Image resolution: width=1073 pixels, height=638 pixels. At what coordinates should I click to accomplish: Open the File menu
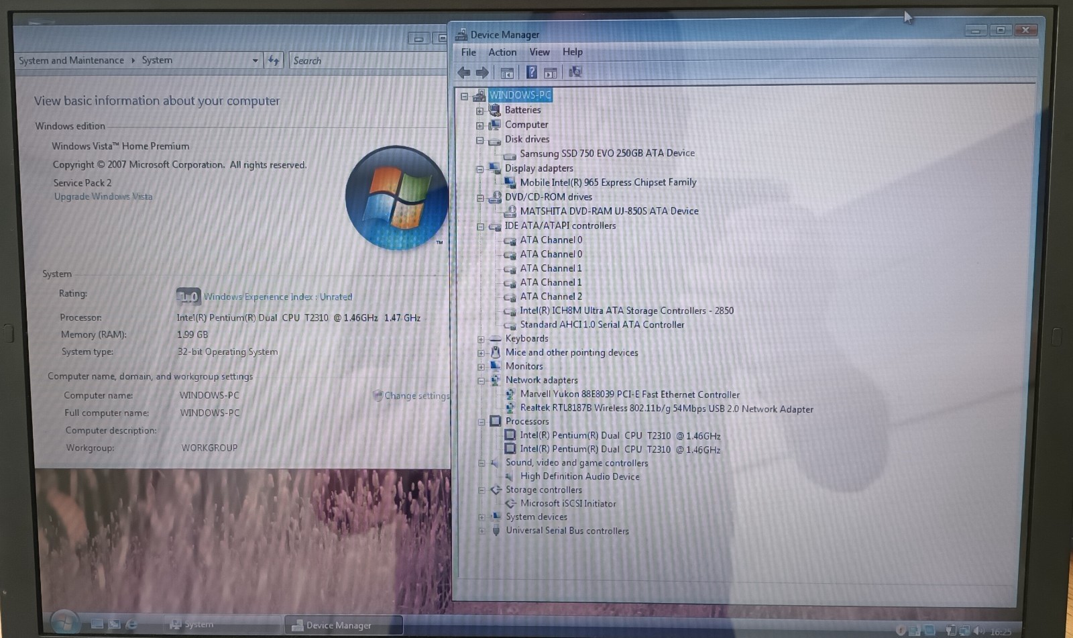pyautogui.click(x=469, y=52)
